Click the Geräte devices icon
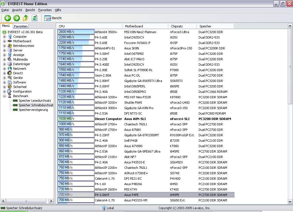This screenshot has width=293, height=212. [10, 78]
